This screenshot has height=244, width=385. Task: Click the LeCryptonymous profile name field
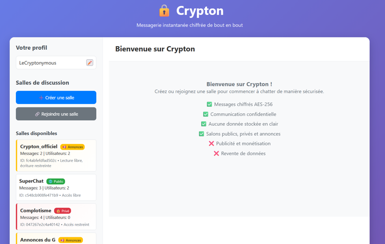pos(51,63)
